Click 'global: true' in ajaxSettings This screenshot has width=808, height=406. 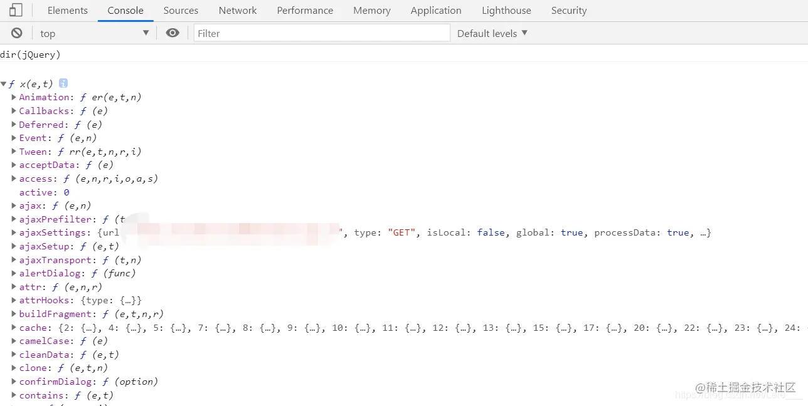coord(550,232)
